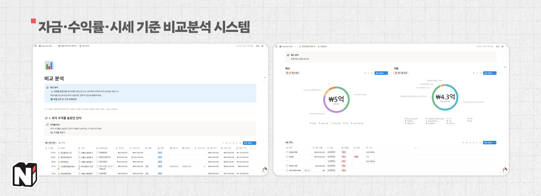Click 주담대 legend swatch under 예산 chart
The height and width of the screenshot is (196, 541).
311,123
